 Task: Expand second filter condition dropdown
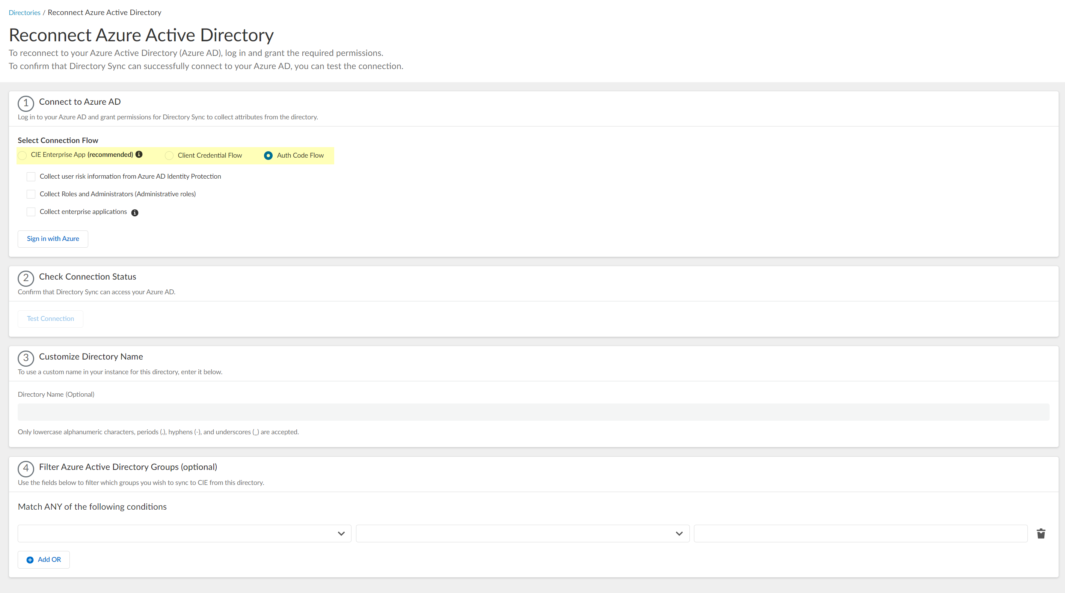click(522, 533)
